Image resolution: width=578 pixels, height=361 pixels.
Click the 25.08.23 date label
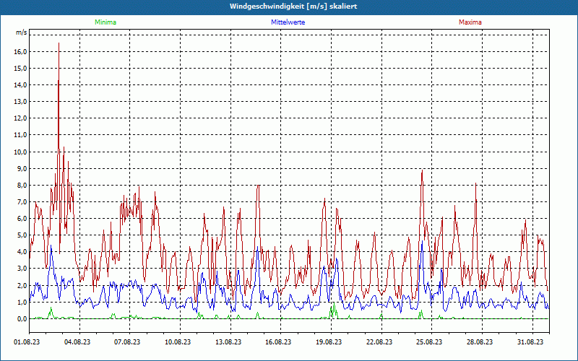pos(429,342)
